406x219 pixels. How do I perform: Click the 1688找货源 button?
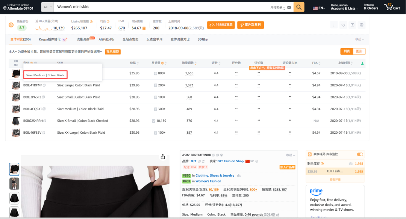coord(221,25)
